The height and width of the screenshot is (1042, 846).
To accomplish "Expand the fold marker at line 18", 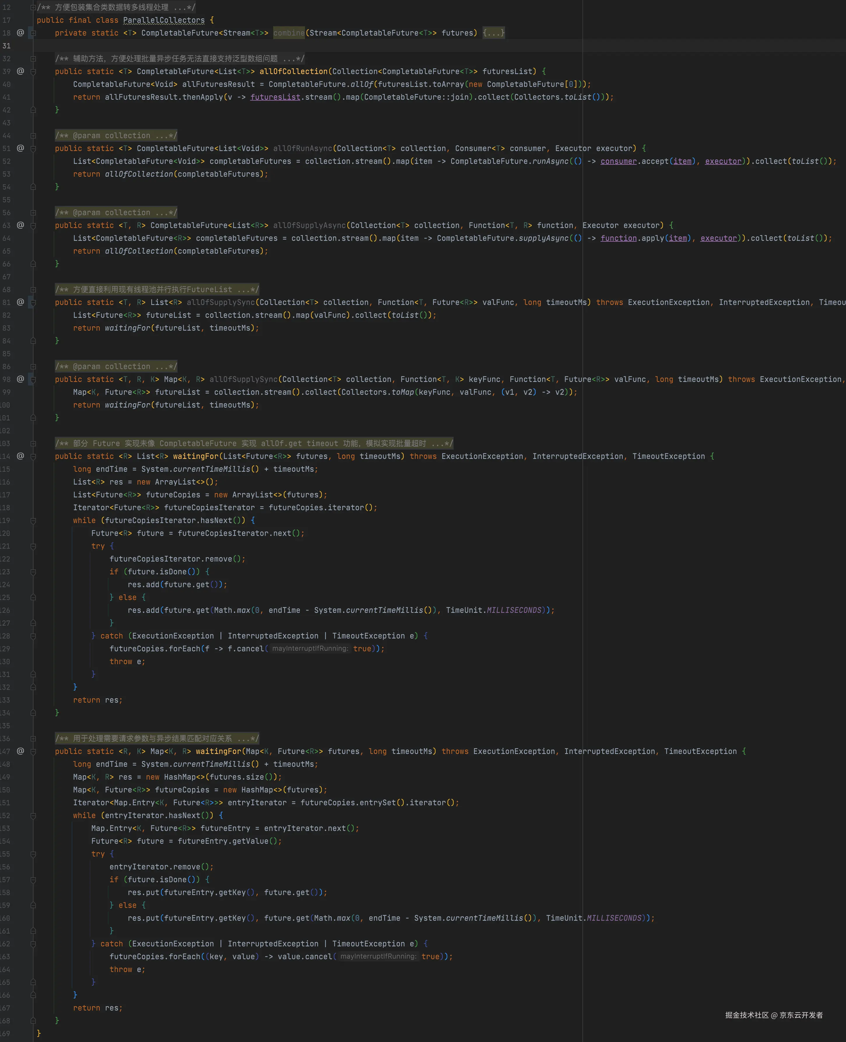I will click(33, 33).
